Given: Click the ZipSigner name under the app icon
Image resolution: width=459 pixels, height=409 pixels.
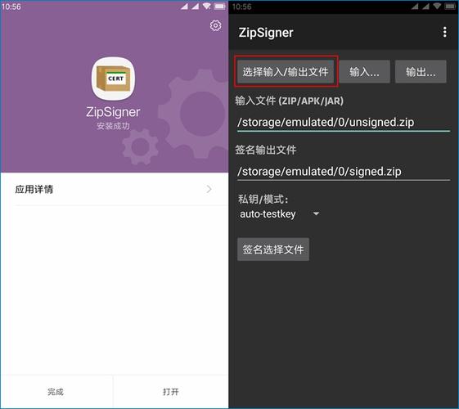Looking at the screenshot, I should click(113, 112).
